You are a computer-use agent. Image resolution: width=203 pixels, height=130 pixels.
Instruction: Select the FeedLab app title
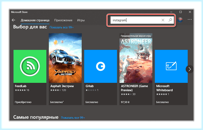[21, 86]
